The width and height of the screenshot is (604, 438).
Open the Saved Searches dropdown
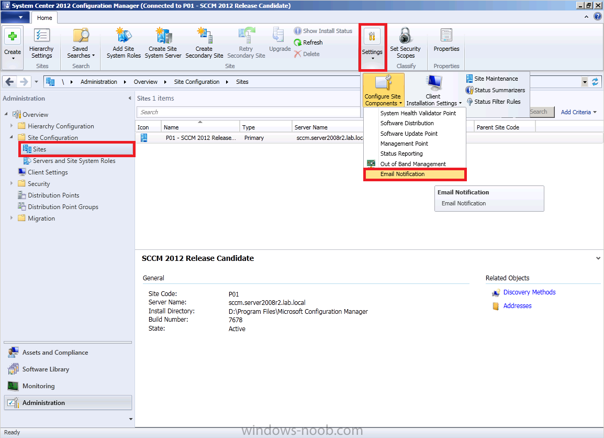pyautogui.click(x=81, y=43)
